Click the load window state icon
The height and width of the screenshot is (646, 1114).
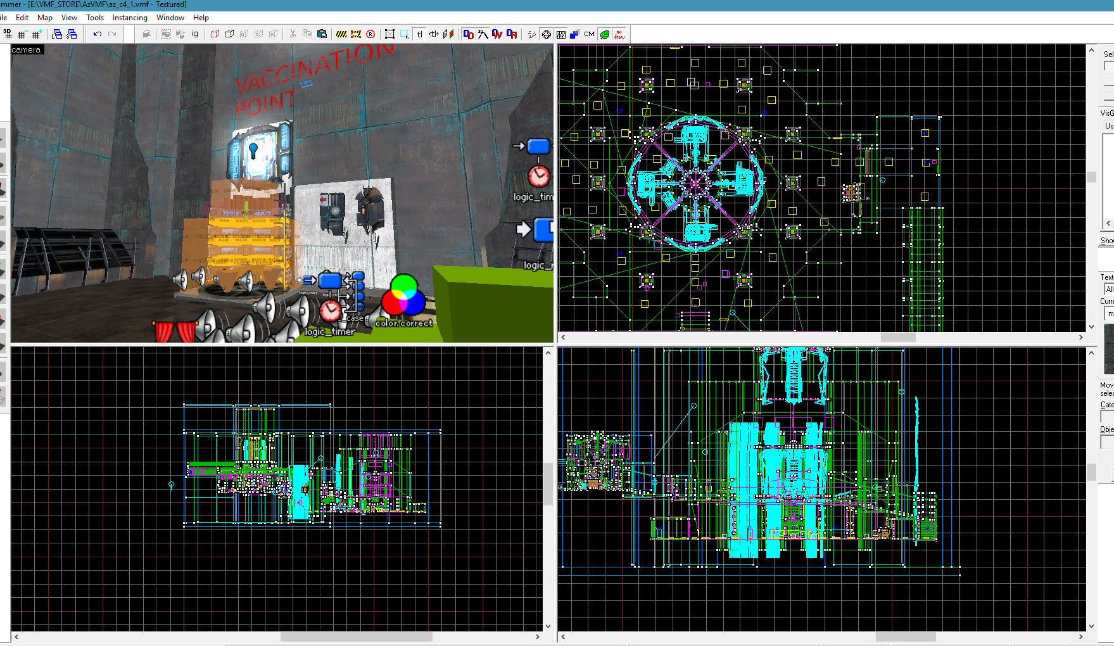[57, 34]
